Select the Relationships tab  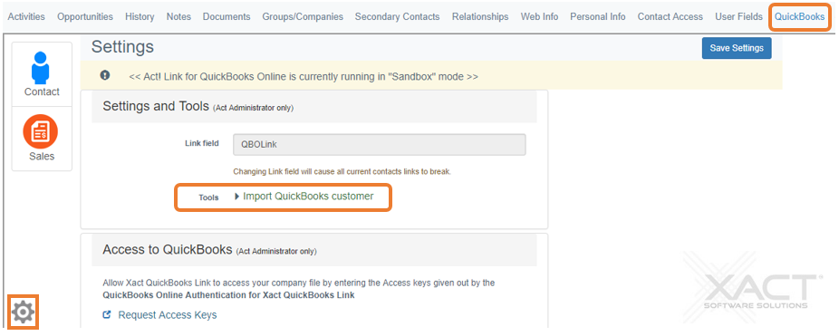coord(480,16)
